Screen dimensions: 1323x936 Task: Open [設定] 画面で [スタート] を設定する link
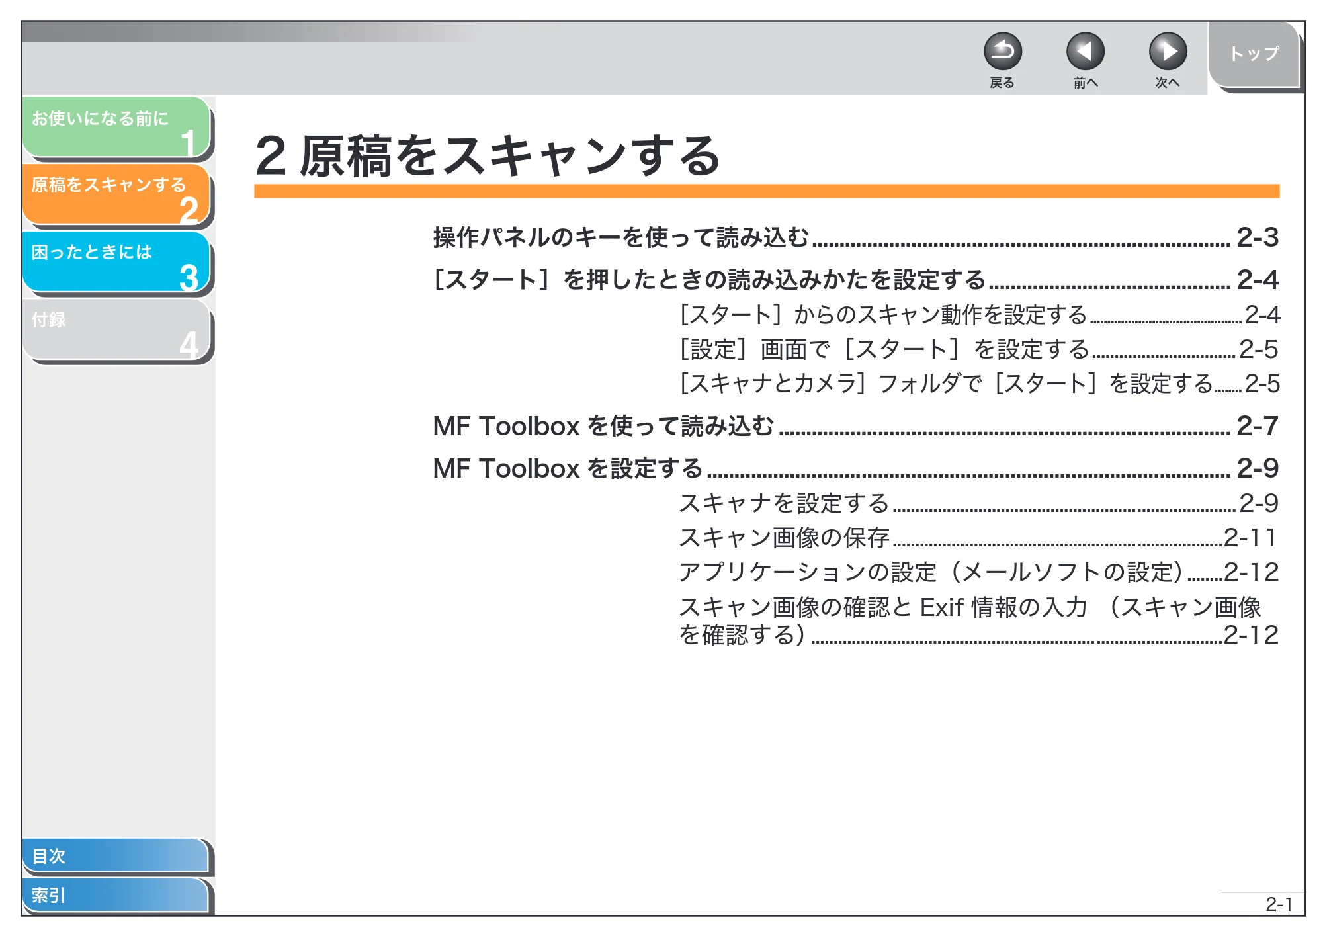tap(980, 349)
